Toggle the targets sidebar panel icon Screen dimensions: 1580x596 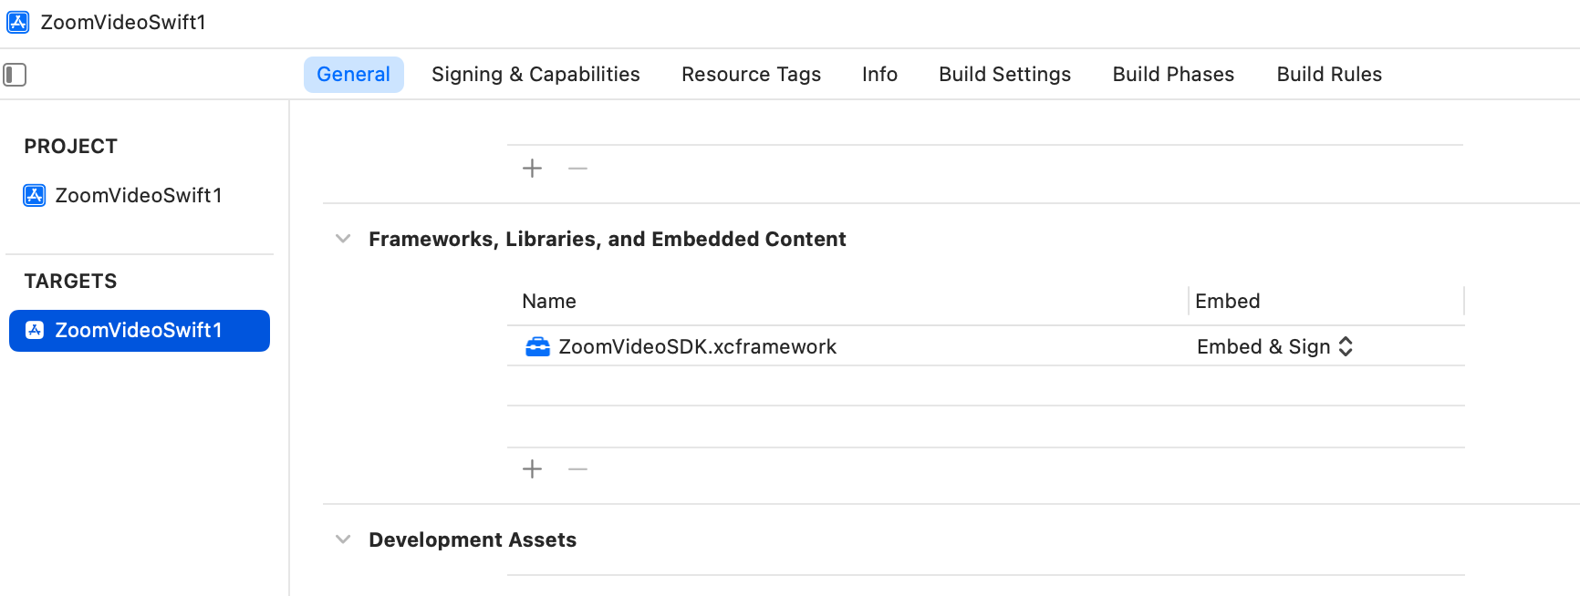tap(15, 75)
